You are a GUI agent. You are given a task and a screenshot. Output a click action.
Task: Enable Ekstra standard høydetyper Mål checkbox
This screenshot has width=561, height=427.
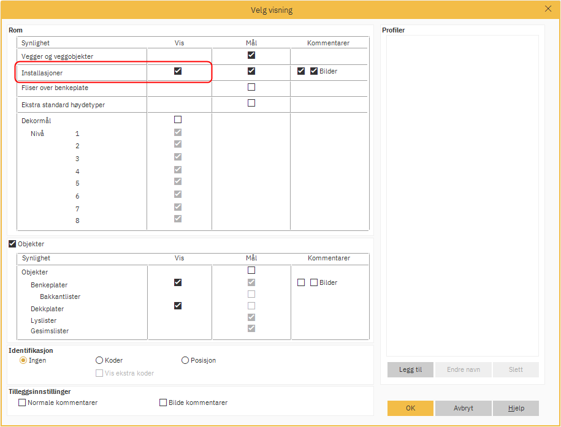(x=251, y=103)
